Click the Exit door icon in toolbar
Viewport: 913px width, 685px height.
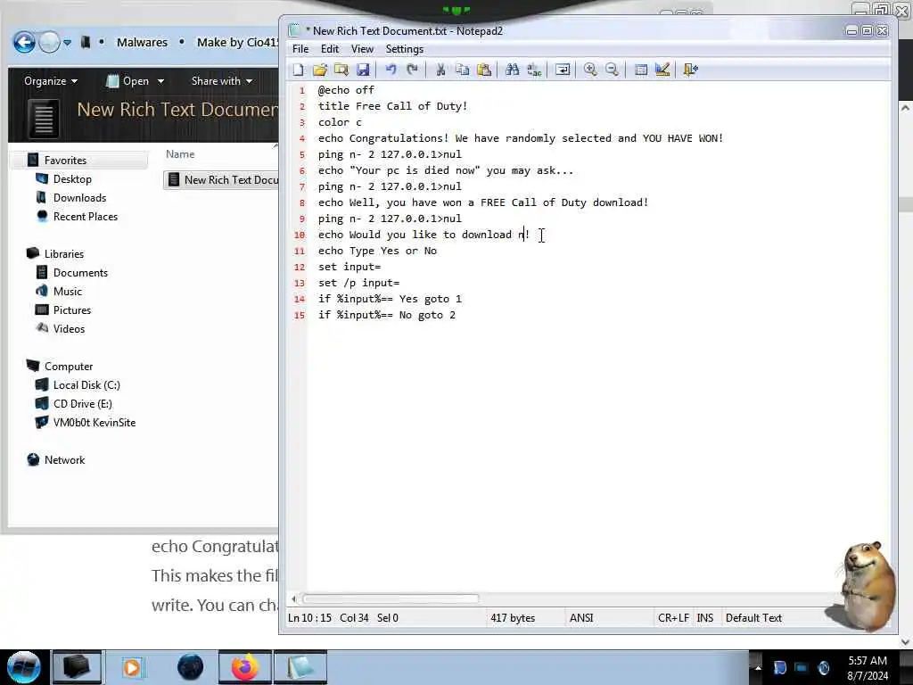(x=691, y=70)
